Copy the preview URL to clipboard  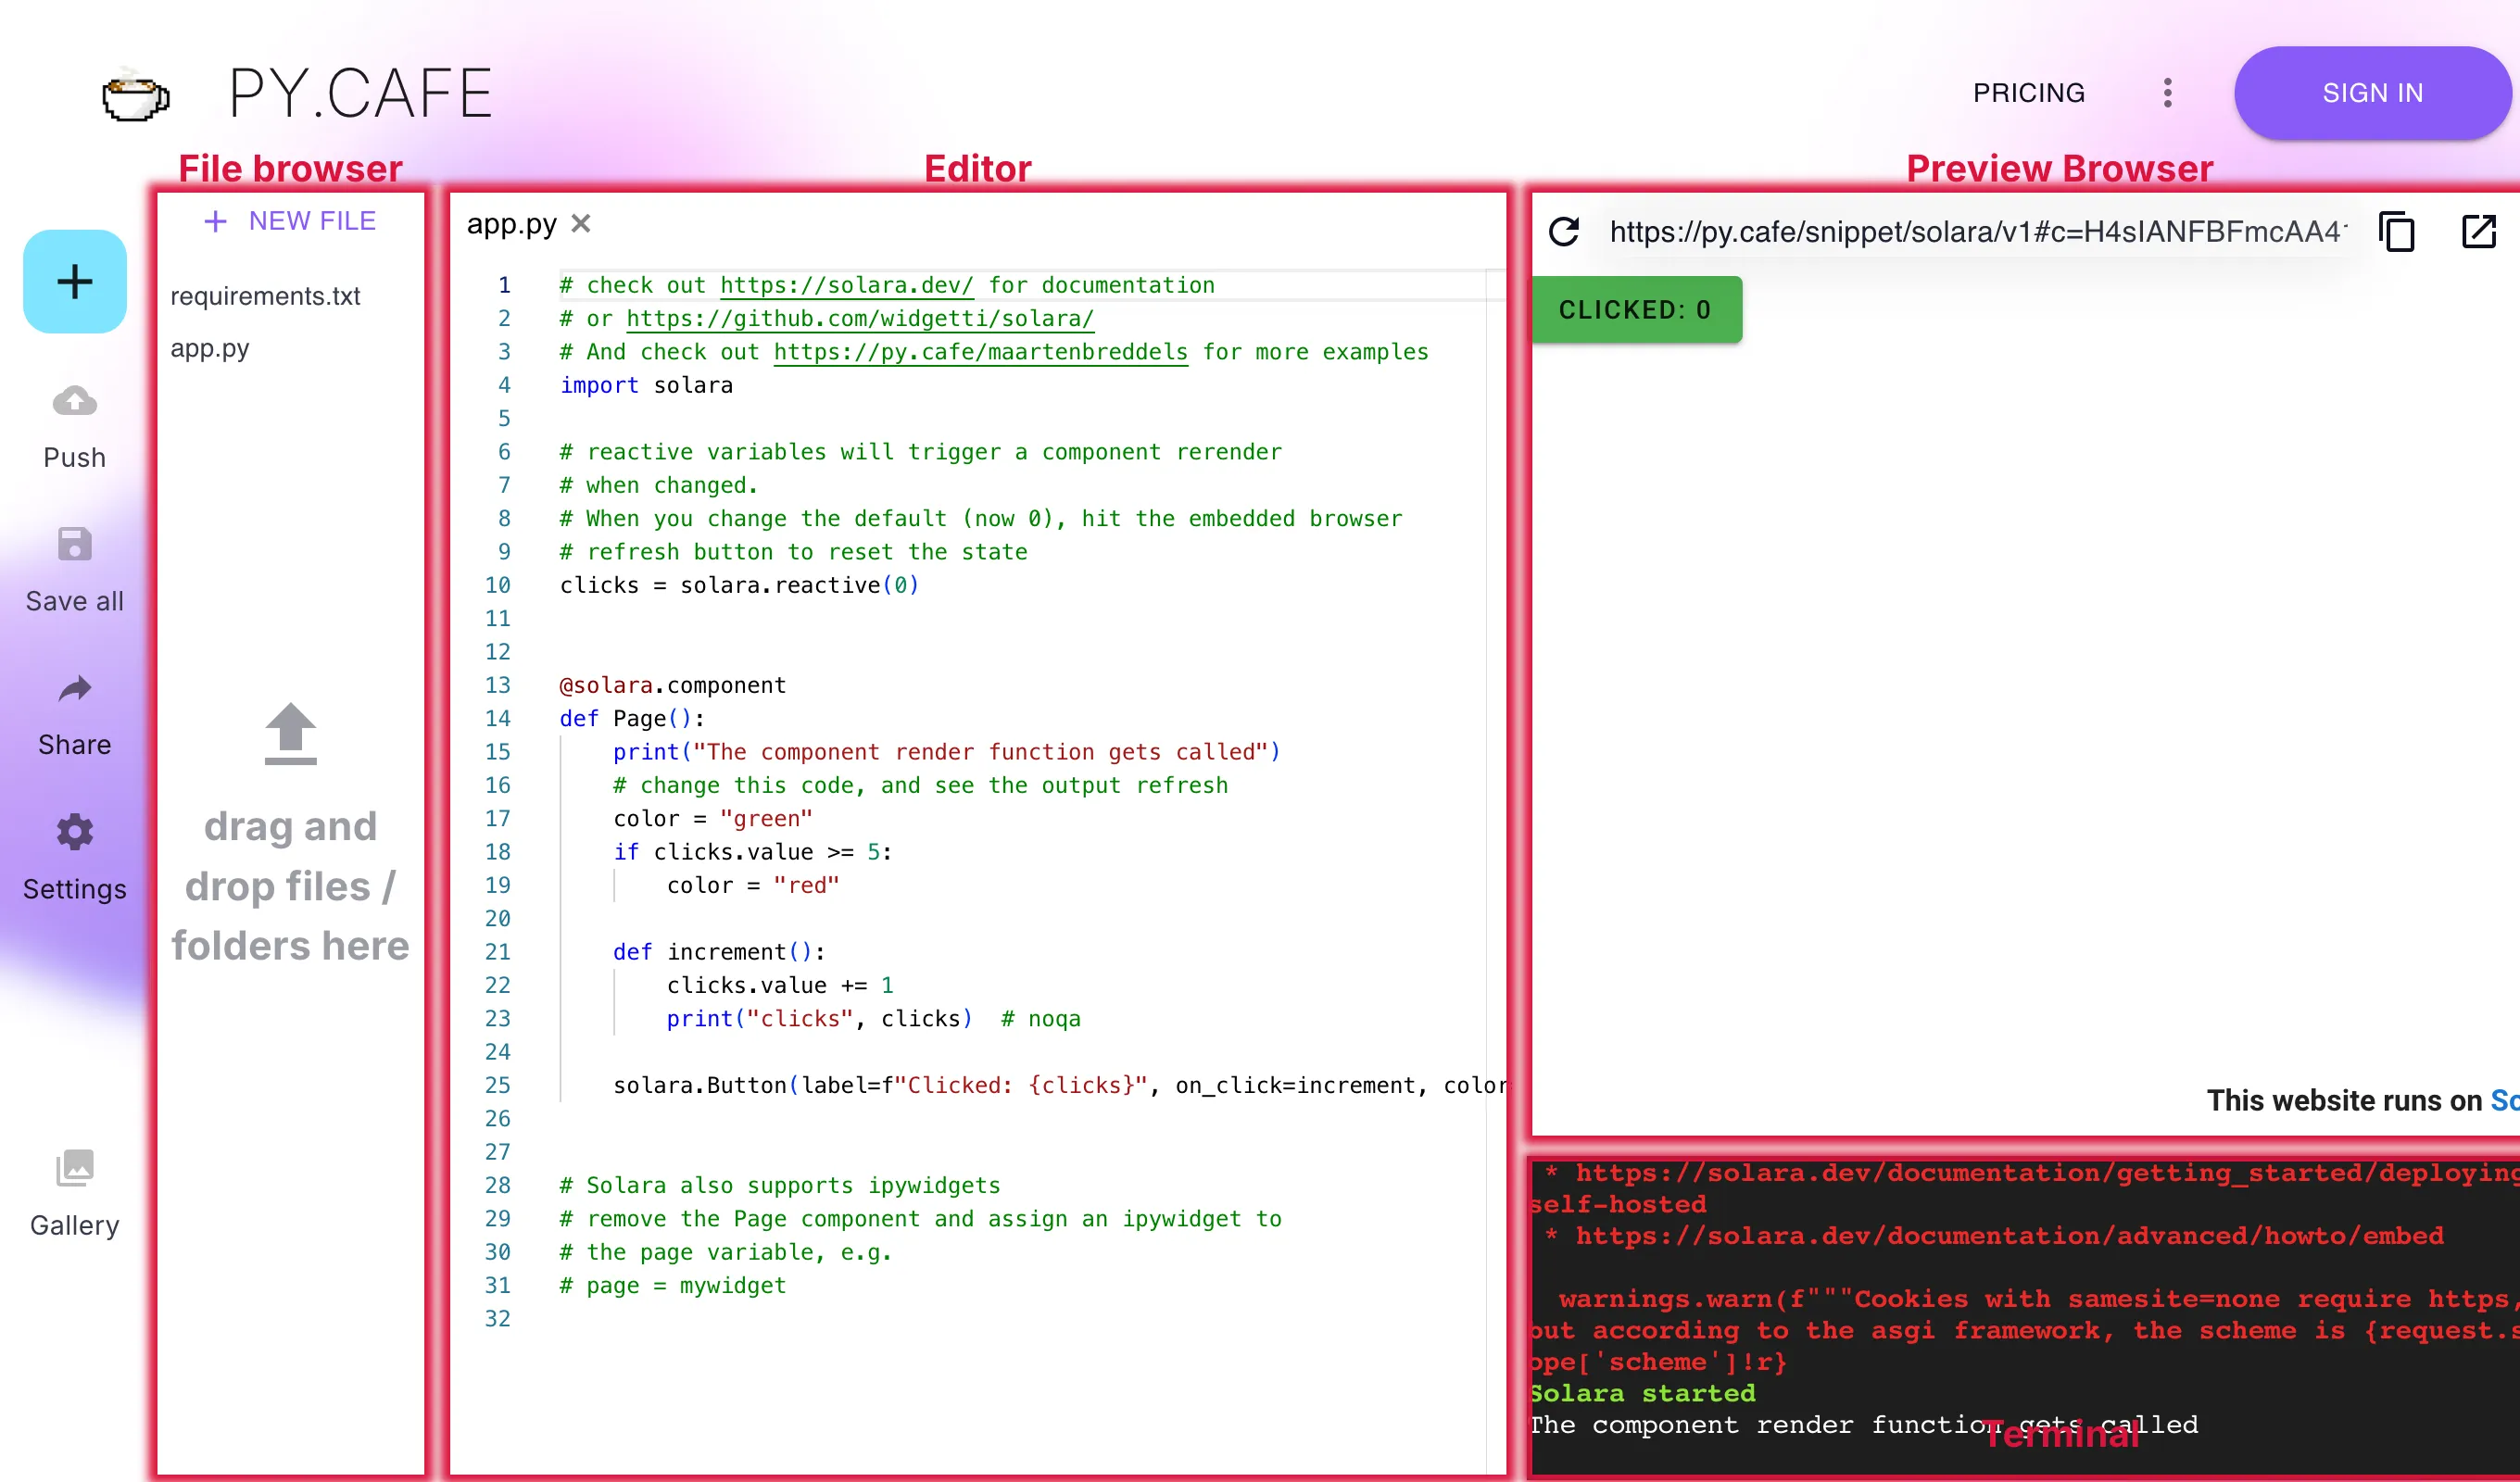[2396, 232]
